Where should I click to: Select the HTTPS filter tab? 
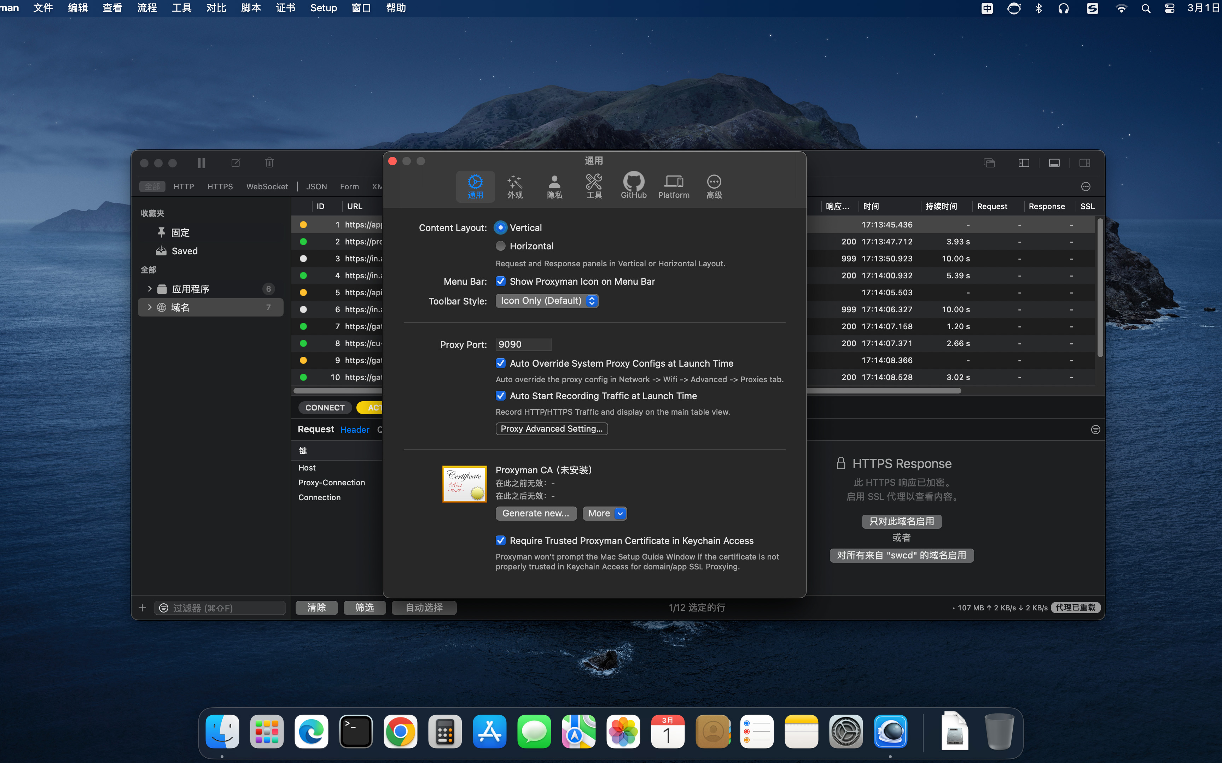220,187
